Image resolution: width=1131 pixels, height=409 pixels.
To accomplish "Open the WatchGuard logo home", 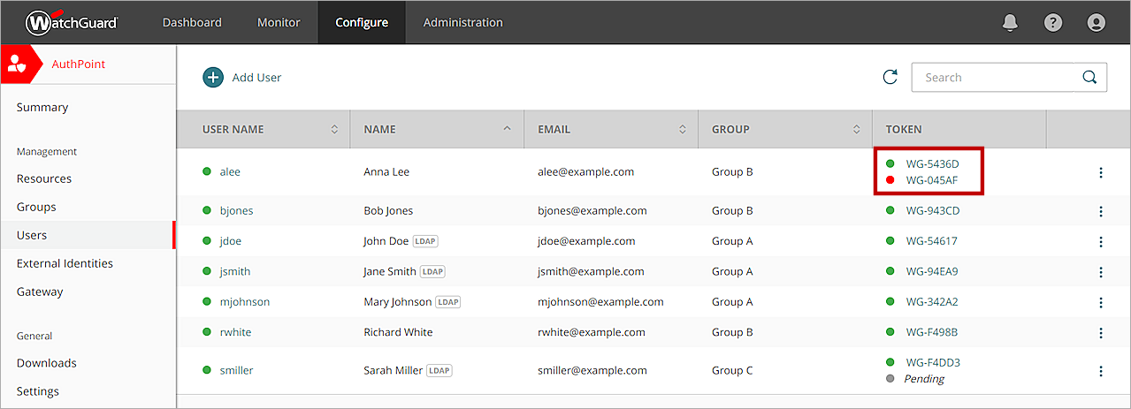I will pyautogui.click(x=72, y=23).
